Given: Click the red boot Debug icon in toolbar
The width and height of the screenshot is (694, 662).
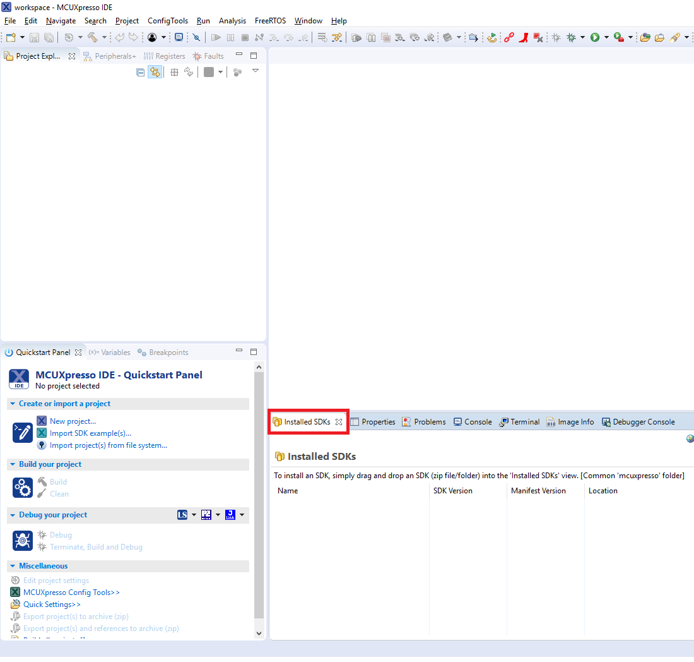Looking at the screenshot, I should [x=524, y=38].
